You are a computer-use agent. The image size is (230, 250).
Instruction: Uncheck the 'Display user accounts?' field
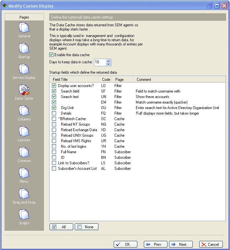pos(54,86)
